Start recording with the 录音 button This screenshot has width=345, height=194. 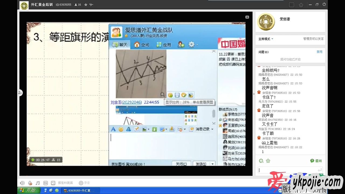point(84,183)
